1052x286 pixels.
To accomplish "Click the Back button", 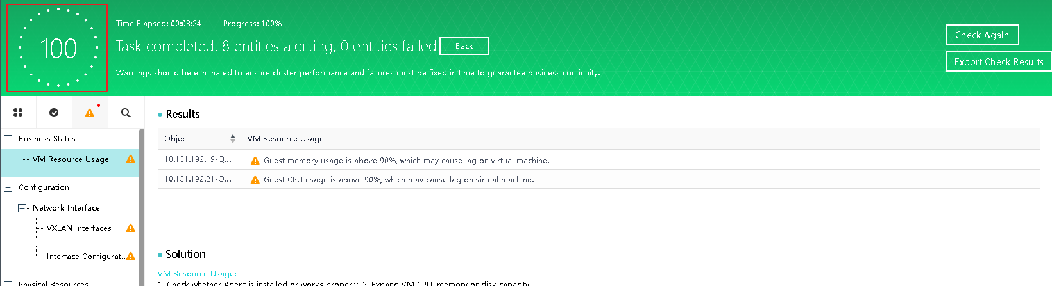I will click(x=464, y=46).
